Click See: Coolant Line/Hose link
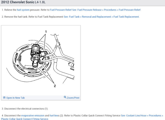This screenshot has width=165, height=120. pyautogui.click(x=134, y=116)
